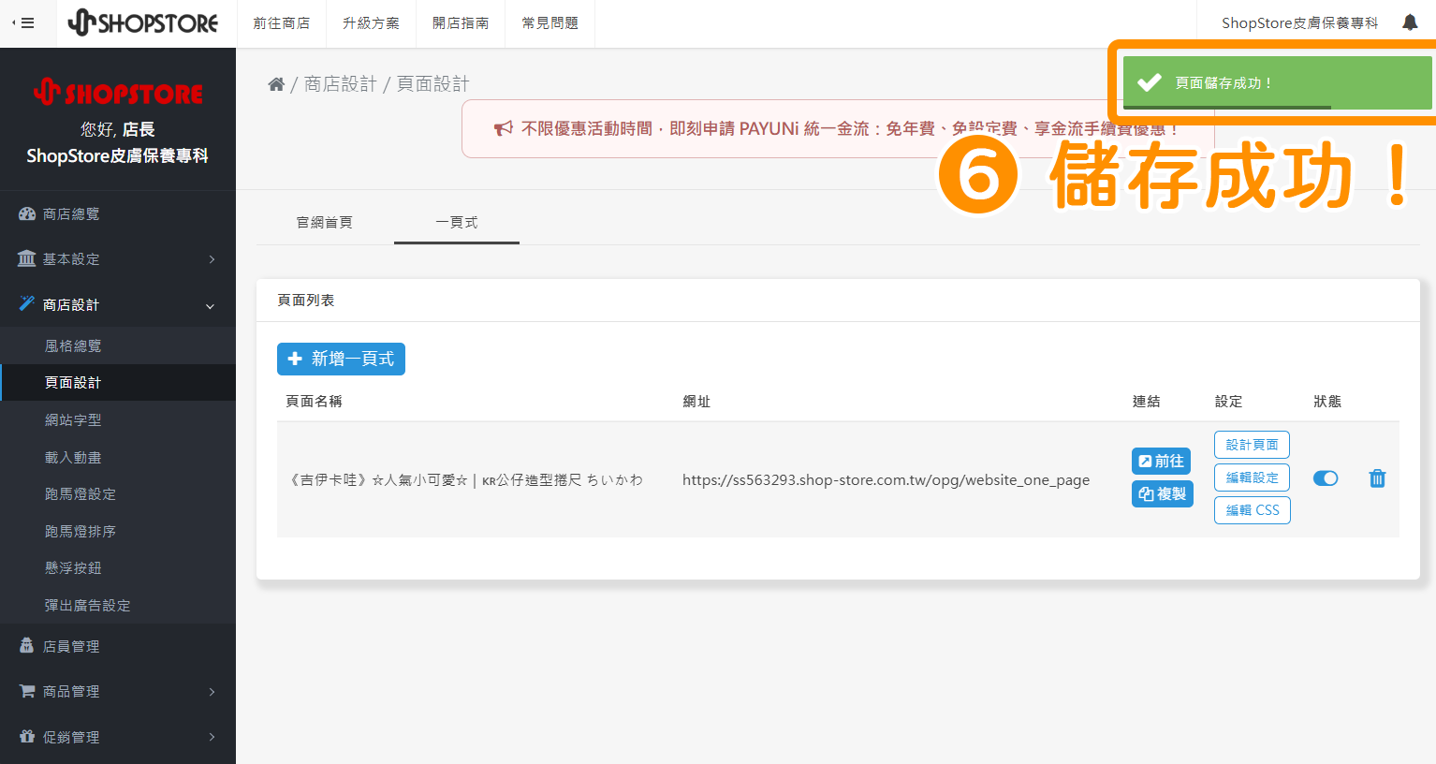The width and height of the screenshot is (1436, 764).
Task: Delete the page with trash icon
Action: [1377, 478]
